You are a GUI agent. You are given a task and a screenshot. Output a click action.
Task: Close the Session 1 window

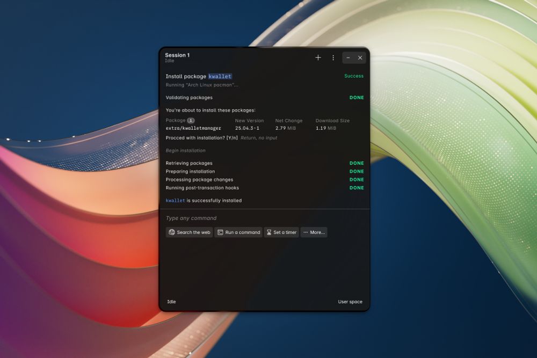(x=360, y=58)
